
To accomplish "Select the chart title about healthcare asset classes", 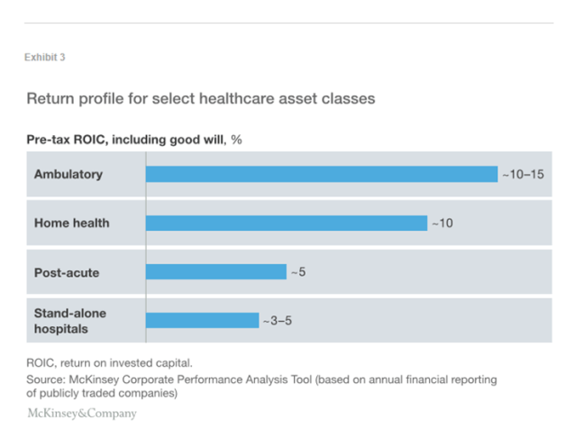I will coord(200,97).
